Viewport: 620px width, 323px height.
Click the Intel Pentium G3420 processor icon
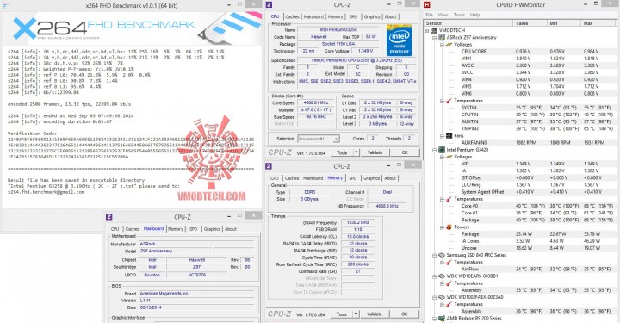click(442, 150)
